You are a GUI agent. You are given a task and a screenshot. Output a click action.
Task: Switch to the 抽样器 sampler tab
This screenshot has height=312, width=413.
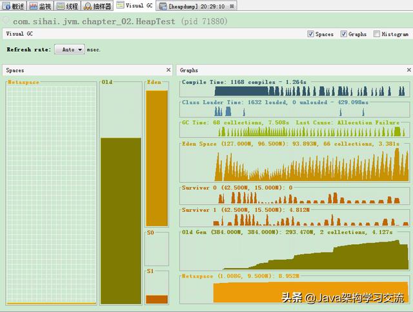97,6
